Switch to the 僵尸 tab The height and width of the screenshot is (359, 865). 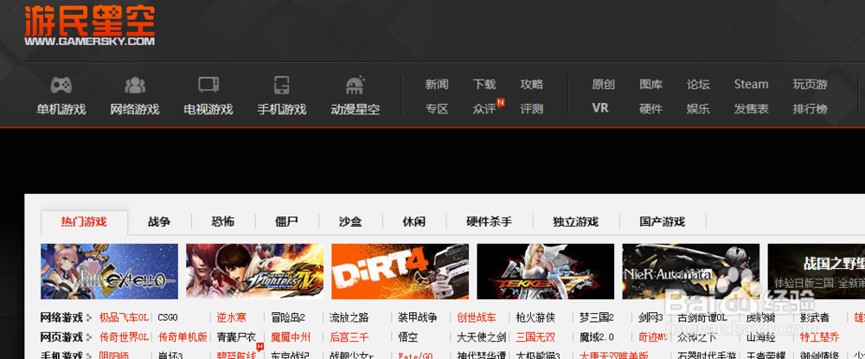(287, 222)
